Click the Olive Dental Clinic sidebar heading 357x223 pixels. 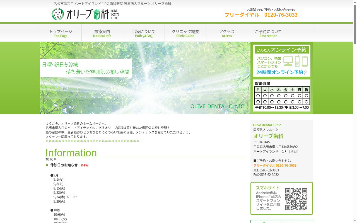coord(267,125)
